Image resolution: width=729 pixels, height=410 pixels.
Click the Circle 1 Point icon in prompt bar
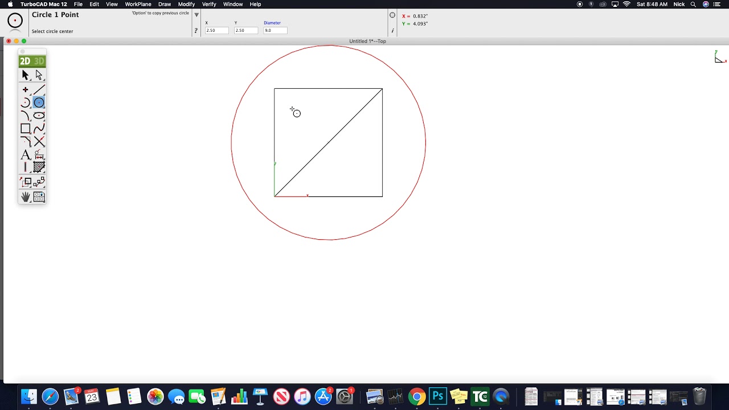(x=15, y=20)
